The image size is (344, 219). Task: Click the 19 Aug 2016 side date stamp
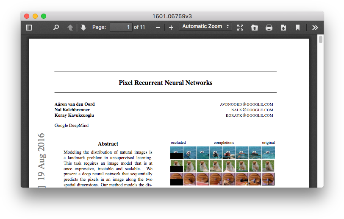[41, 157]
